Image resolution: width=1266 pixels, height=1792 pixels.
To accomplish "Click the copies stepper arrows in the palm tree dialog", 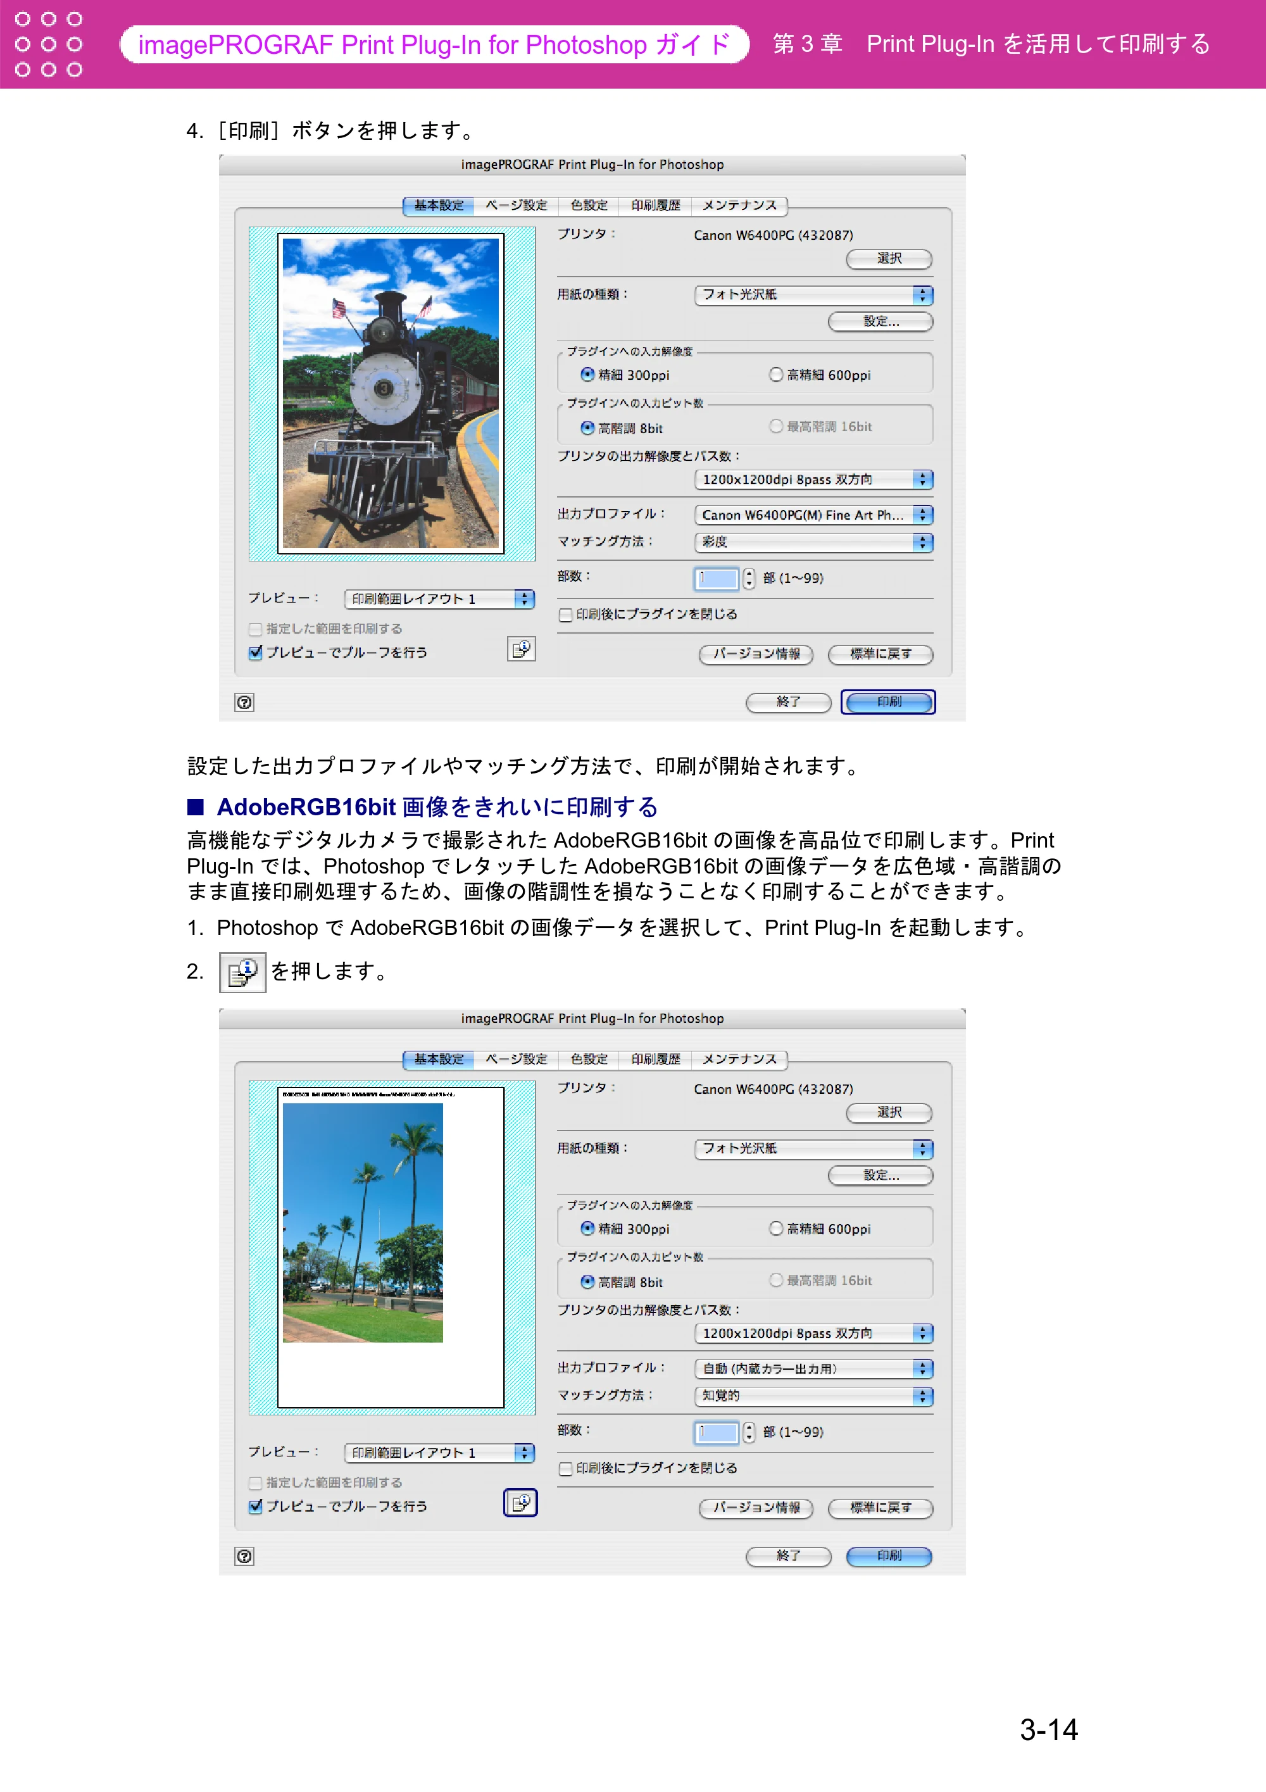I will click(748, 1432).
